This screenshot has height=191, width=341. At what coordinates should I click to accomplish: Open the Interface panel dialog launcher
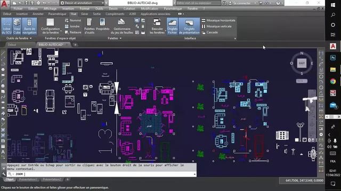(235, 39)
